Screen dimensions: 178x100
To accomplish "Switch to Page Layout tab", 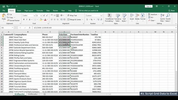I will click(29, 11).
